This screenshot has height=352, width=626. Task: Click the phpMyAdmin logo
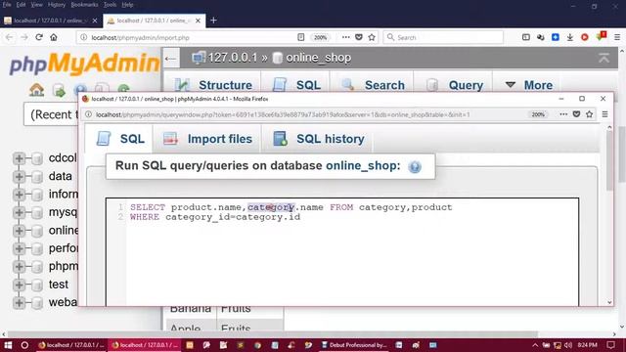pyautogui.click(x=85, y=64)
